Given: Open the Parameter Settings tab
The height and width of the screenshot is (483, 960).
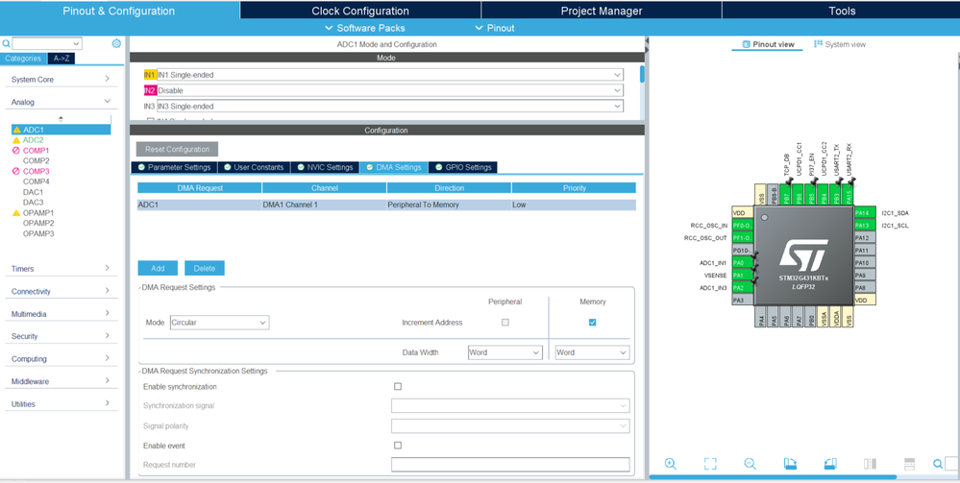Looking at the screenshot, I should pos(174,167).
